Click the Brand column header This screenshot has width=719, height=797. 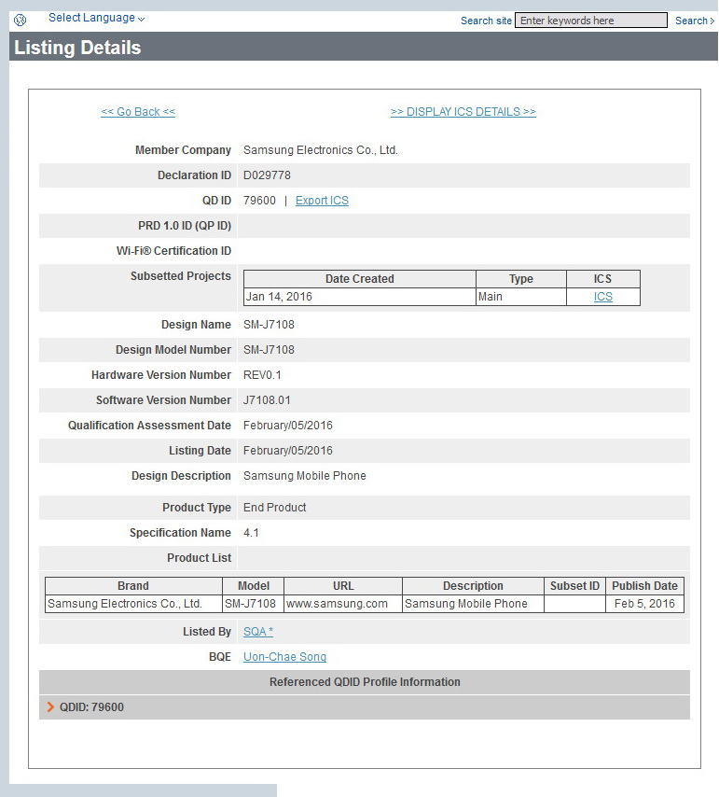click(x=133, y=586)
